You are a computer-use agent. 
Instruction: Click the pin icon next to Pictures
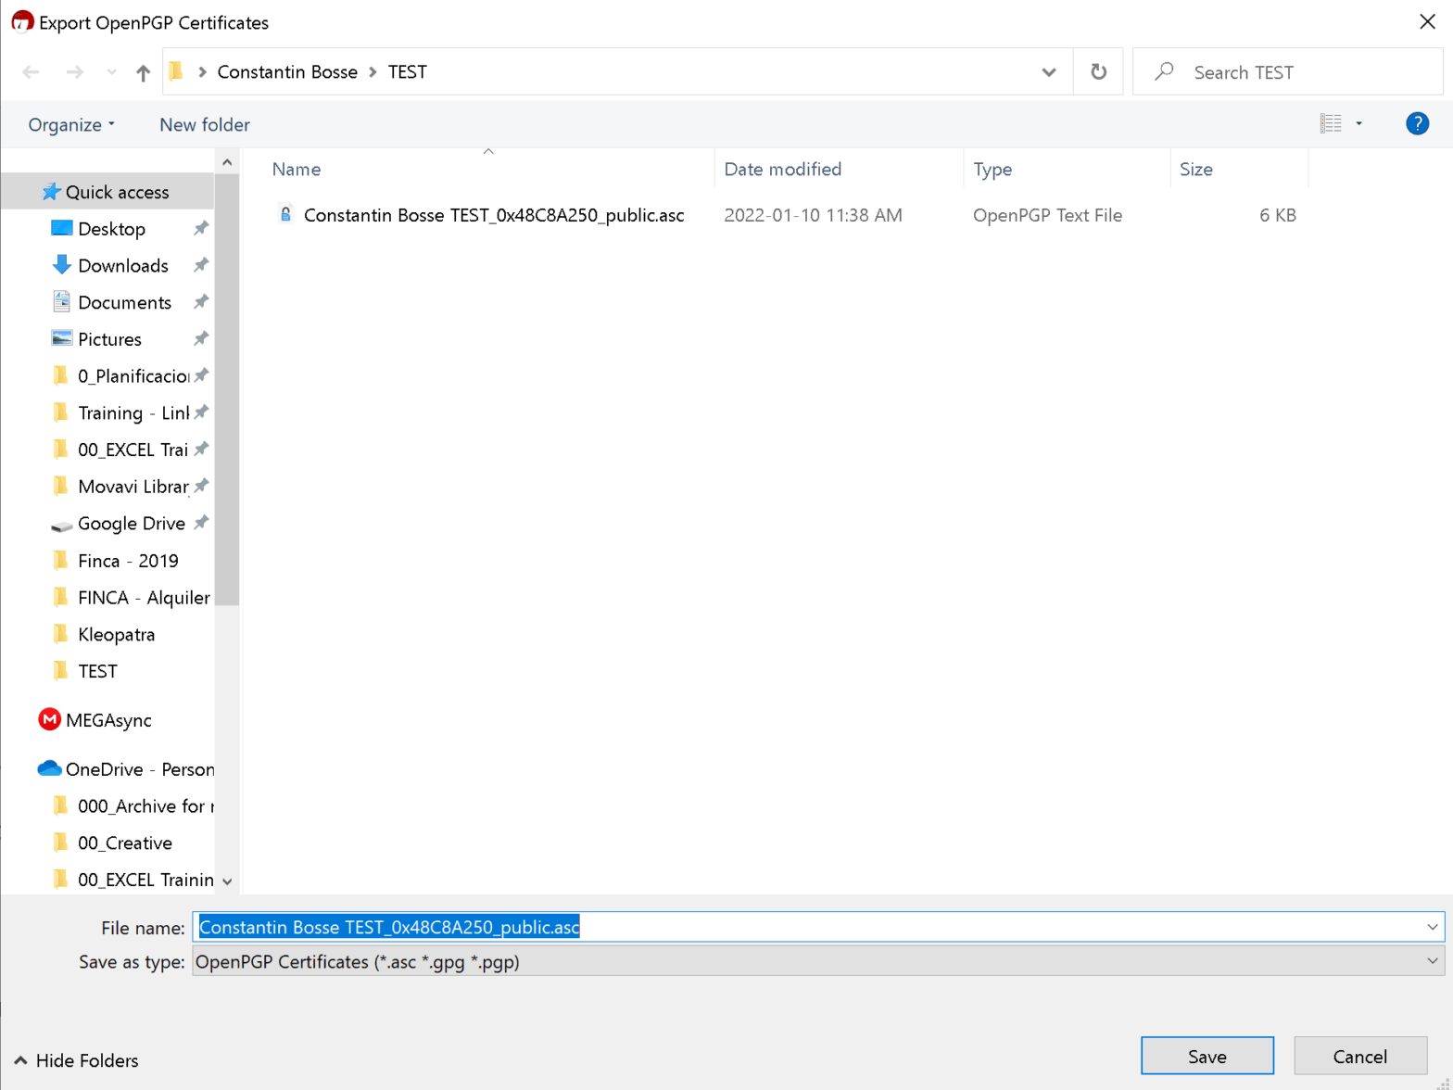tap(200, 339)
